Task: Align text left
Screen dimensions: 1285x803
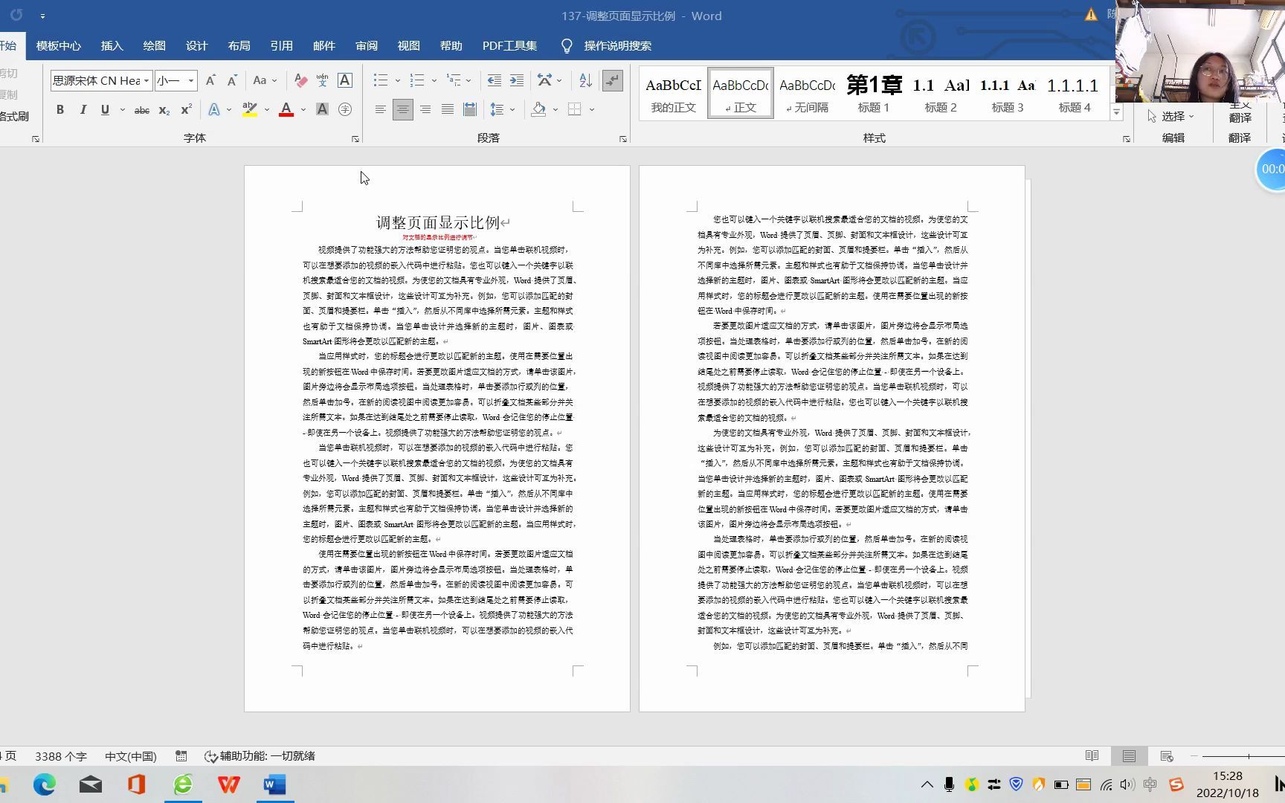Action: [x=380, y=109]
